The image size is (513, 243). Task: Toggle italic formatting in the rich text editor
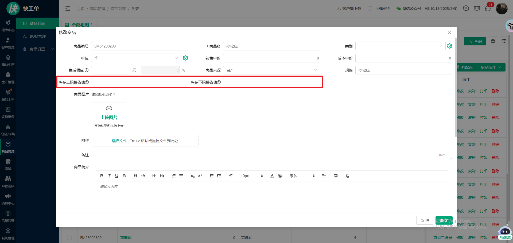click(x=109, y=176)
